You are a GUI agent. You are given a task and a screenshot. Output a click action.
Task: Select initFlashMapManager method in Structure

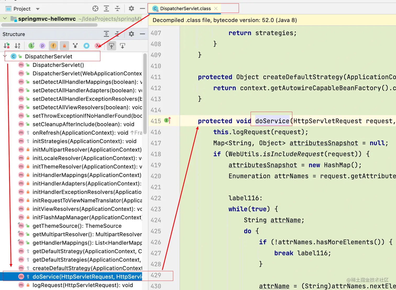87,217
